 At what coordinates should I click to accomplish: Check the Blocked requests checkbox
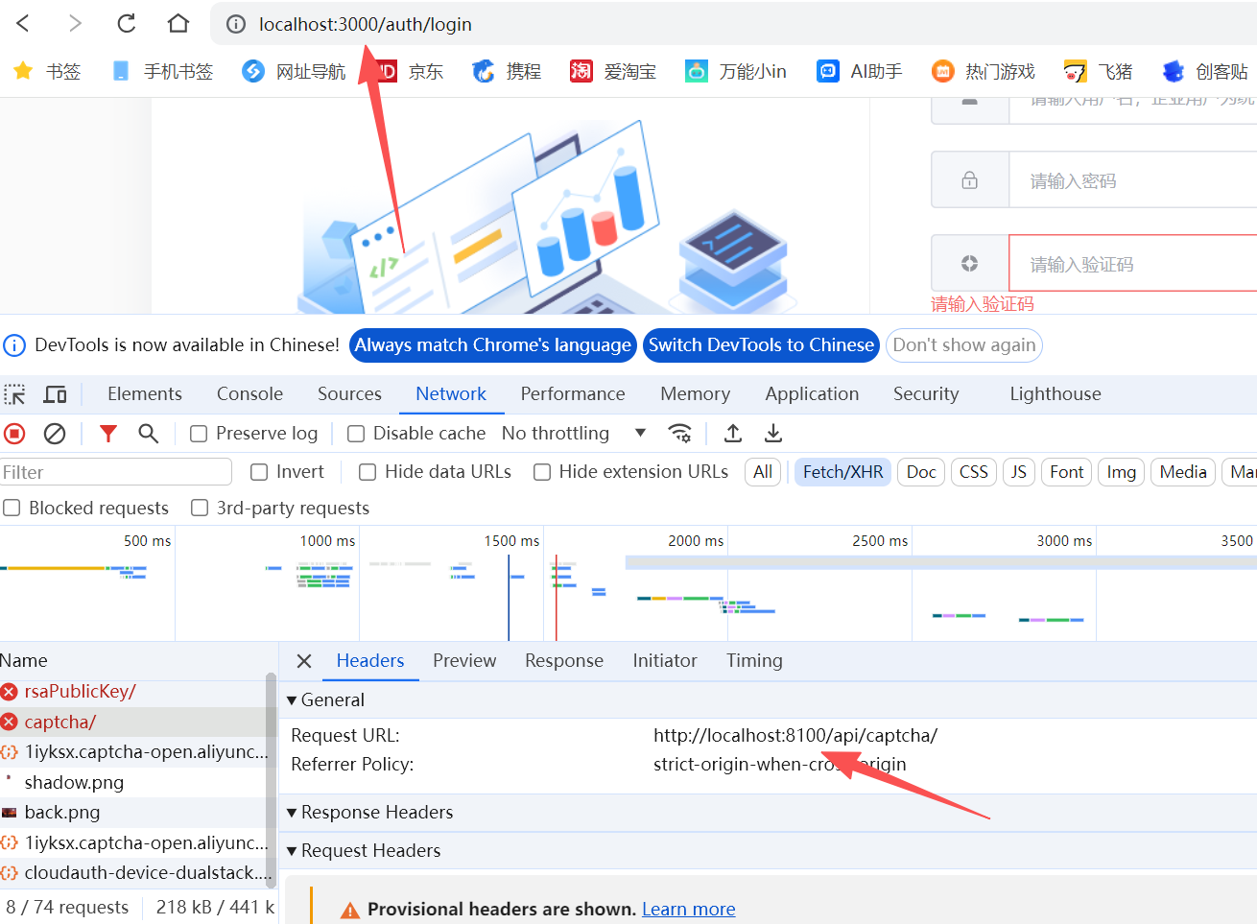(12, 508)
